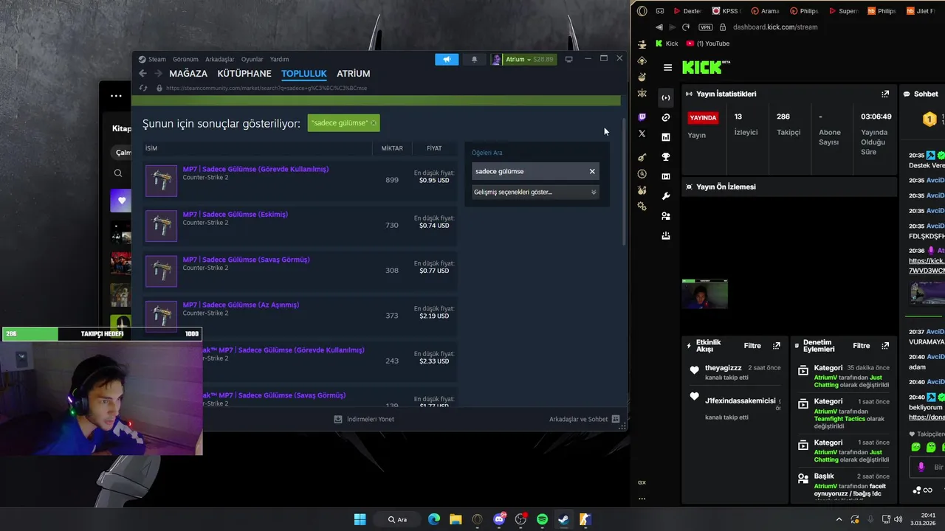This screenshot has height=531, width=945.
Task: Open Filtre in Denetim Eylemleri panel
Action: tap(862, 346)
